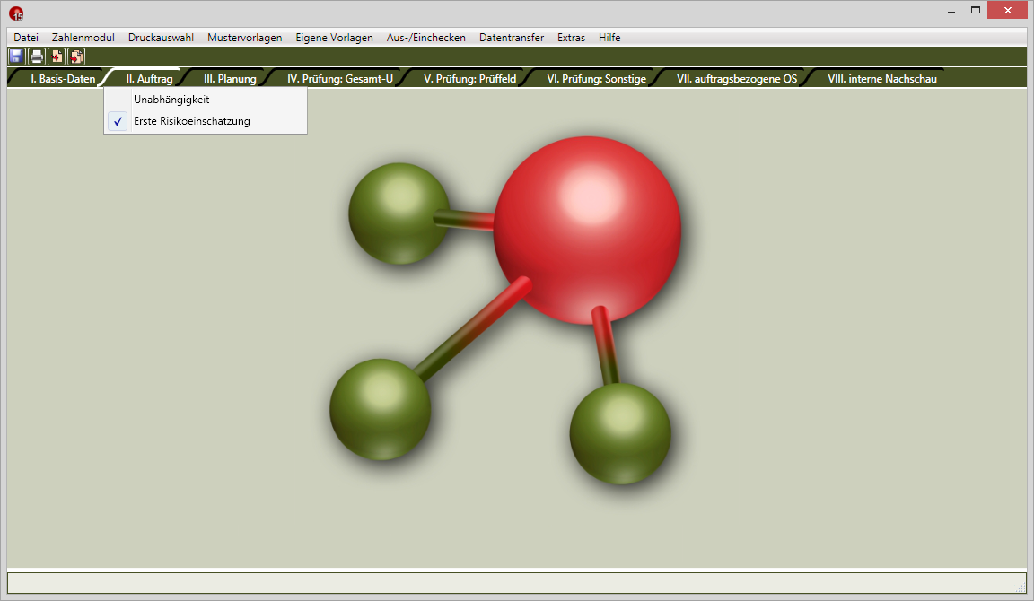Select the VIII. interne Nachschau tab
The width and height of the screenshot is (1034, 601).
coord(882,79)
